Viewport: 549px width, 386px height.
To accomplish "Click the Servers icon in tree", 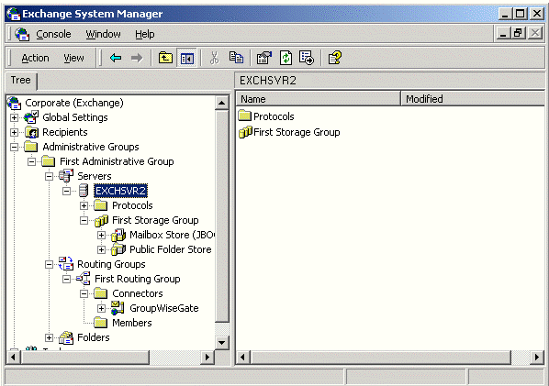I will coord(66,176).
